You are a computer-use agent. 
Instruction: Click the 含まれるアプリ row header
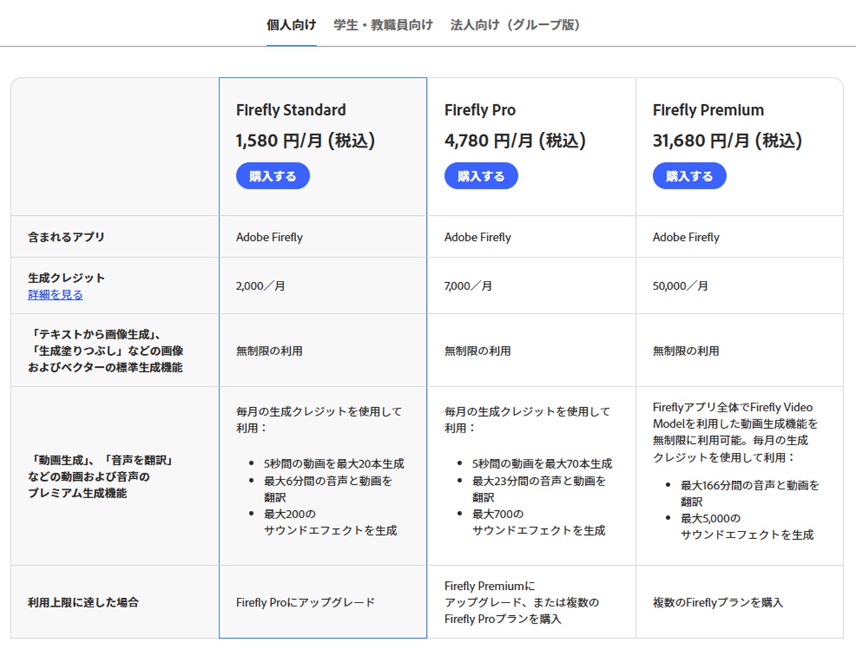pyautogui.click(x=66, y=237)
